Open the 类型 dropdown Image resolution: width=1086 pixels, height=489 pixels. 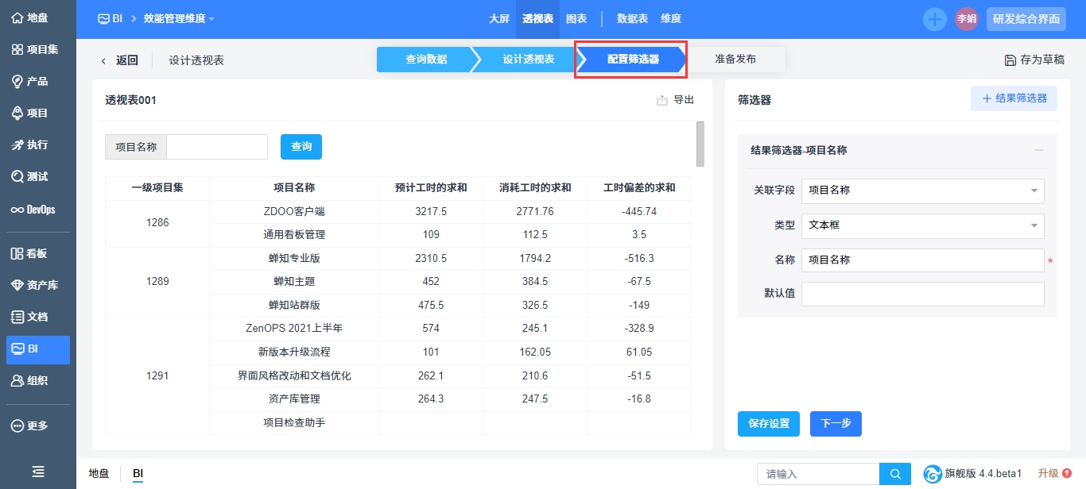point(922,225)
